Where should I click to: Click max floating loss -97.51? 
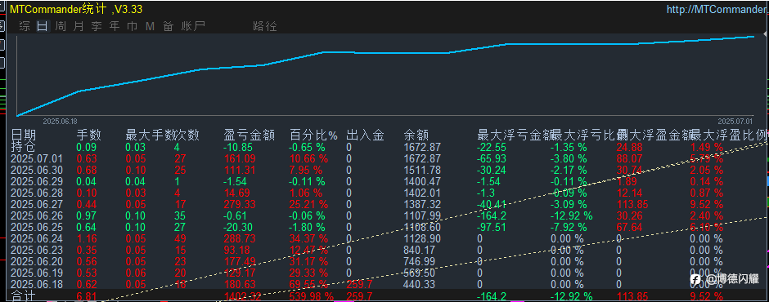(x=492, y=227)
